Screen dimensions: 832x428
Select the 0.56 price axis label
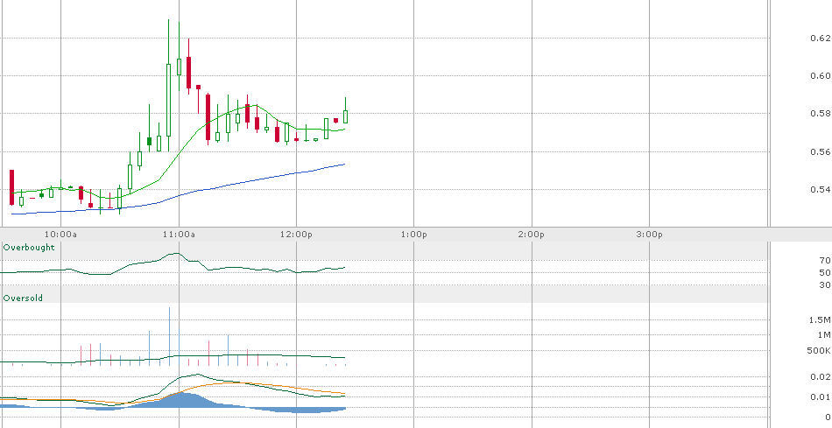click(821, 151)
